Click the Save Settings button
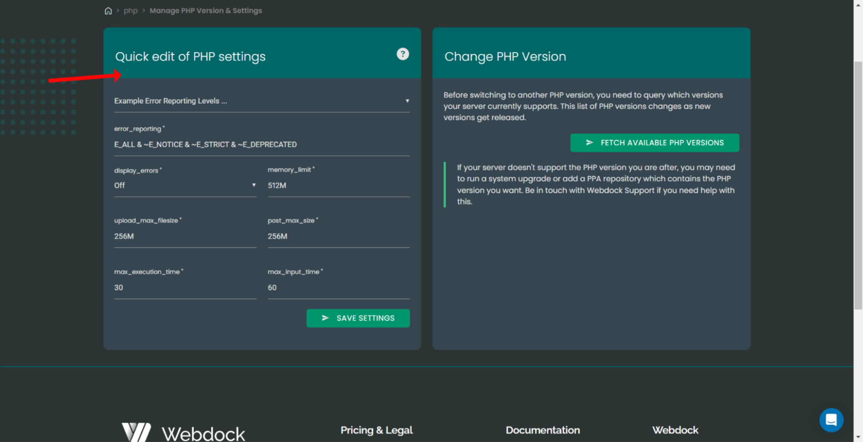 coord(358,318)
